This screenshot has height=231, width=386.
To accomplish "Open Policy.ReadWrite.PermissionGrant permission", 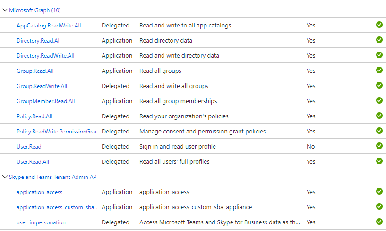I will tap(57, 132).
